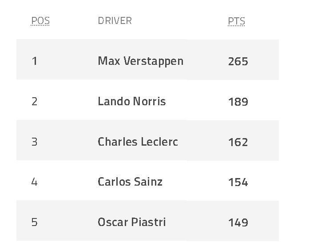Select position 2 cell
This screenshot has height=242, width=333.
tap(34, 101)
